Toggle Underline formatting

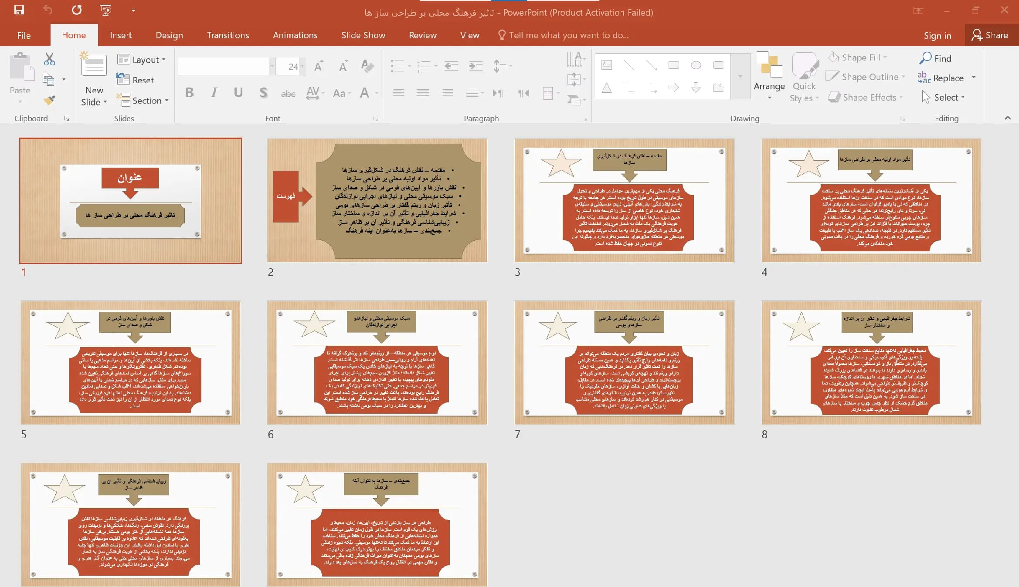[238, 93]
